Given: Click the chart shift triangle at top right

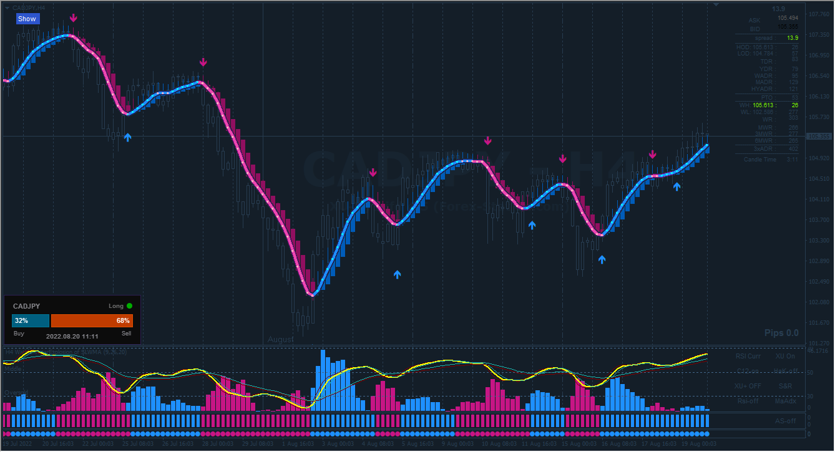Looking at the screenshot, I should tap(716, 5).
